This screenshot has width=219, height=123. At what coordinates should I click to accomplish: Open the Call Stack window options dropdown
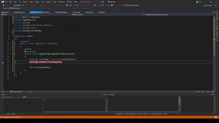pos(210,95)
